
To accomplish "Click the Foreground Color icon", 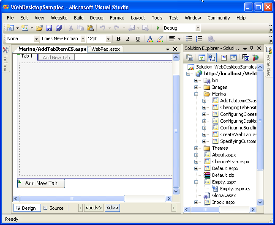I will pyautogui.click(x=150, y=39).
